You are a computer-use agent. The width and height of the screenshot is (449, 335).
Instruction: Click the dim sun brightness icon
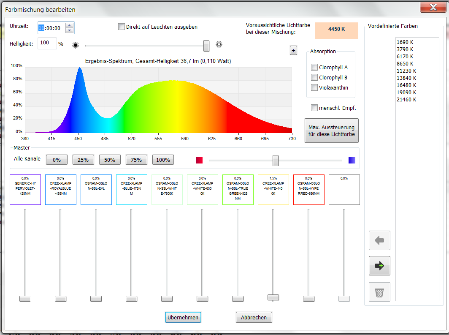pyautogui.click(x=76, y=45)
